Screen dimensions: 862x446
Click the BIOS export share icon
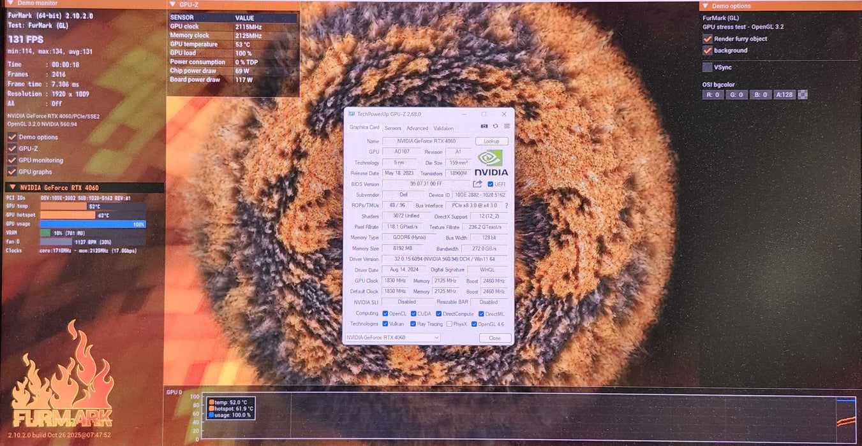click(x=477, y=183)
